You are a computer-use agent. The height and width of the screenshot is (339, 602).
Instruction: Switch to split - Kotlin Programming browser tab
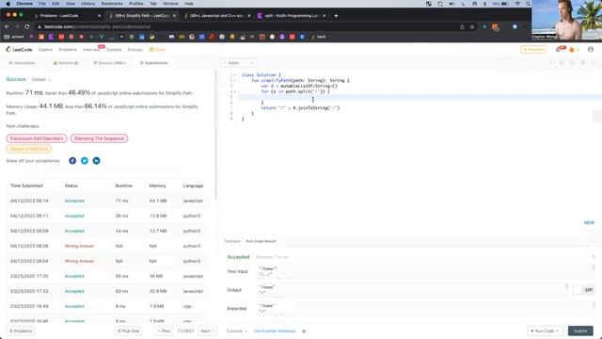[x=292, y=16]
